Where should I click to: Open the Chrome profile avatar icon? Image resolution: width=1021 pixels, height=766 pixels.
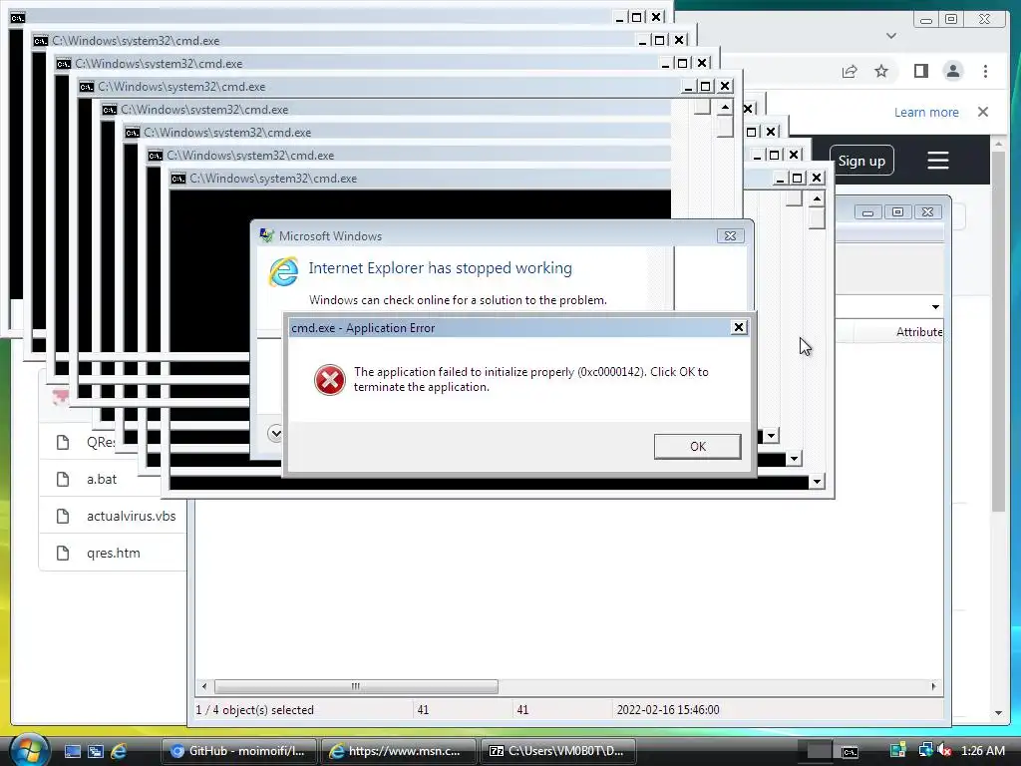click(952, 71)
